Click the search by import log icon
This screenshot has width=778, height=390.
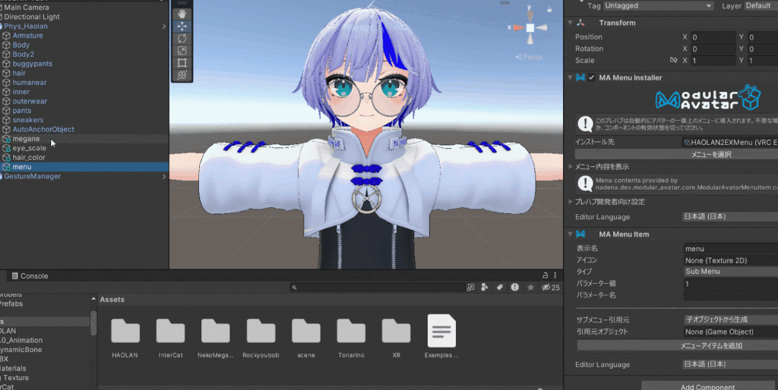coord(515,288)
